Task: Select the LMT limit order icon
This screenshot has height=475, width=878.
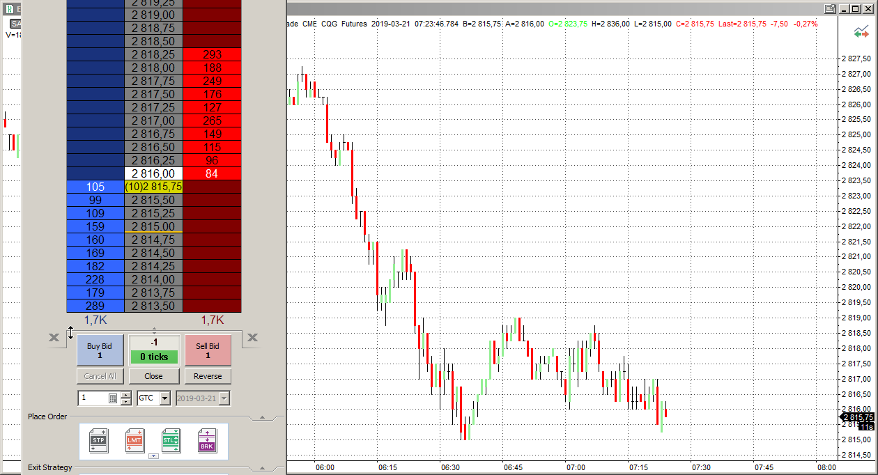Action: pos(134,441)
